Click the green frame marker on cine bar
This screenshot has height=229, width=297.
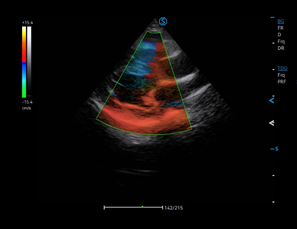[143, 206]
